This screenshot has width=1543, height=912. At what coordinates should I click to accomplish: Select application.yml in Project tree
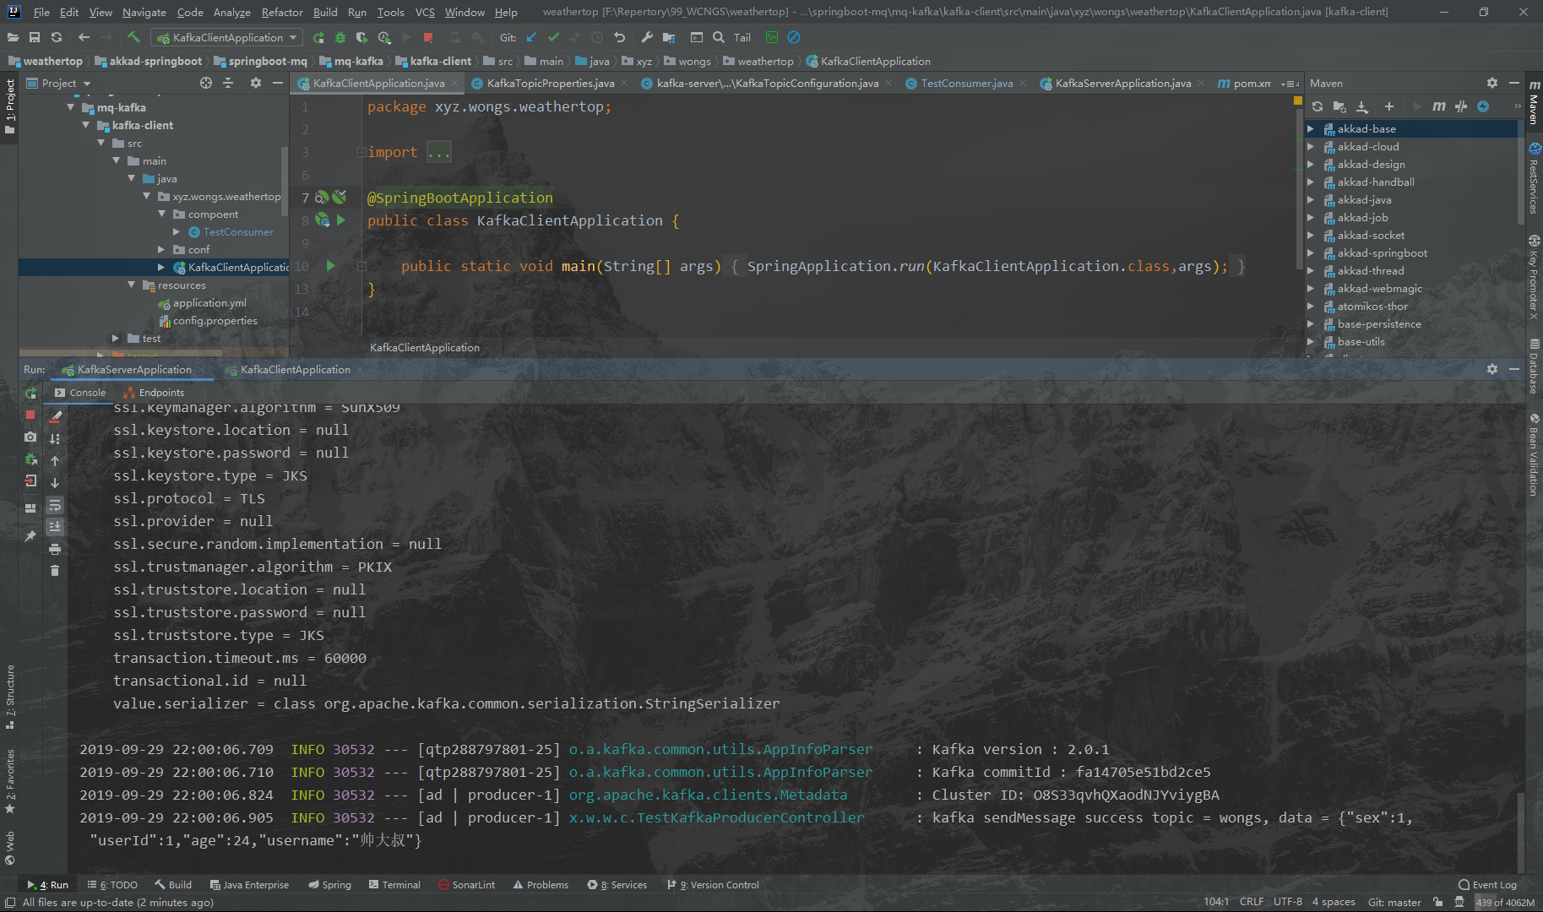click(209, 302)
